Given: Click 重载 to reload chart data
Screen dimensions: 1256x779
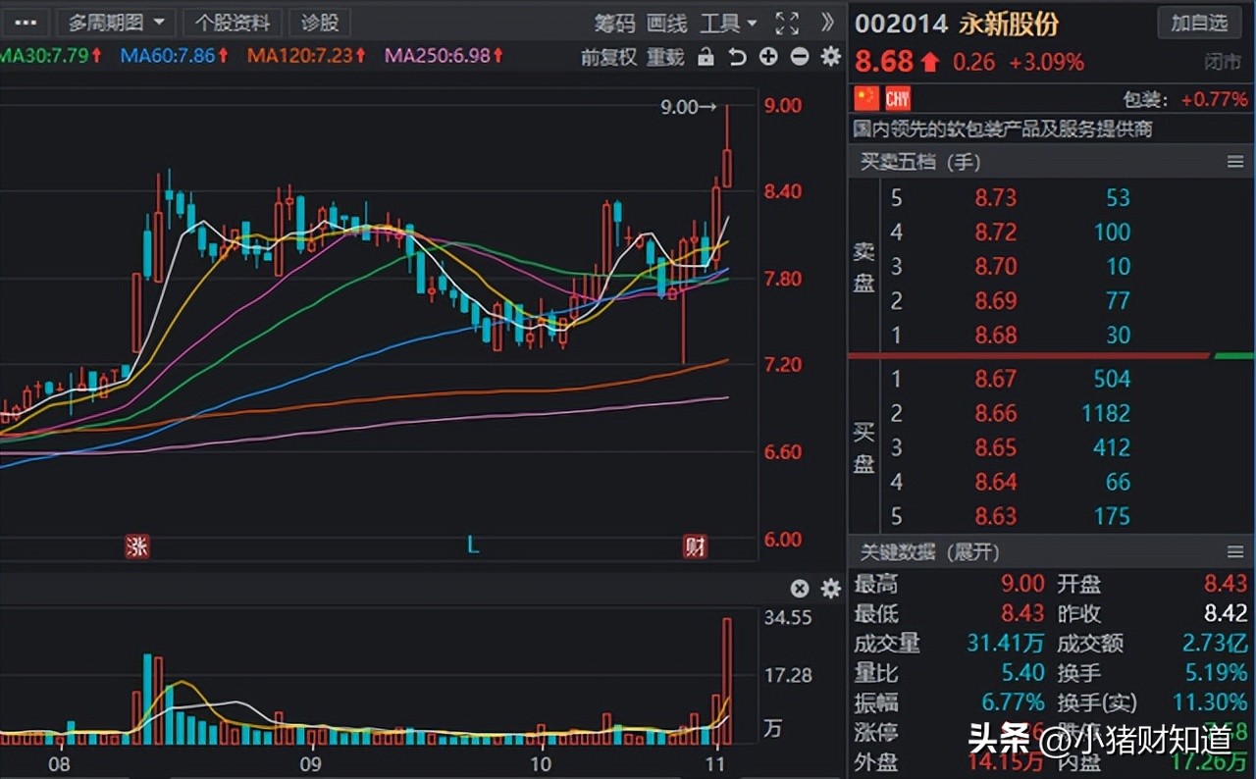Looking at the screenshot, I should (x=667, y=57).
